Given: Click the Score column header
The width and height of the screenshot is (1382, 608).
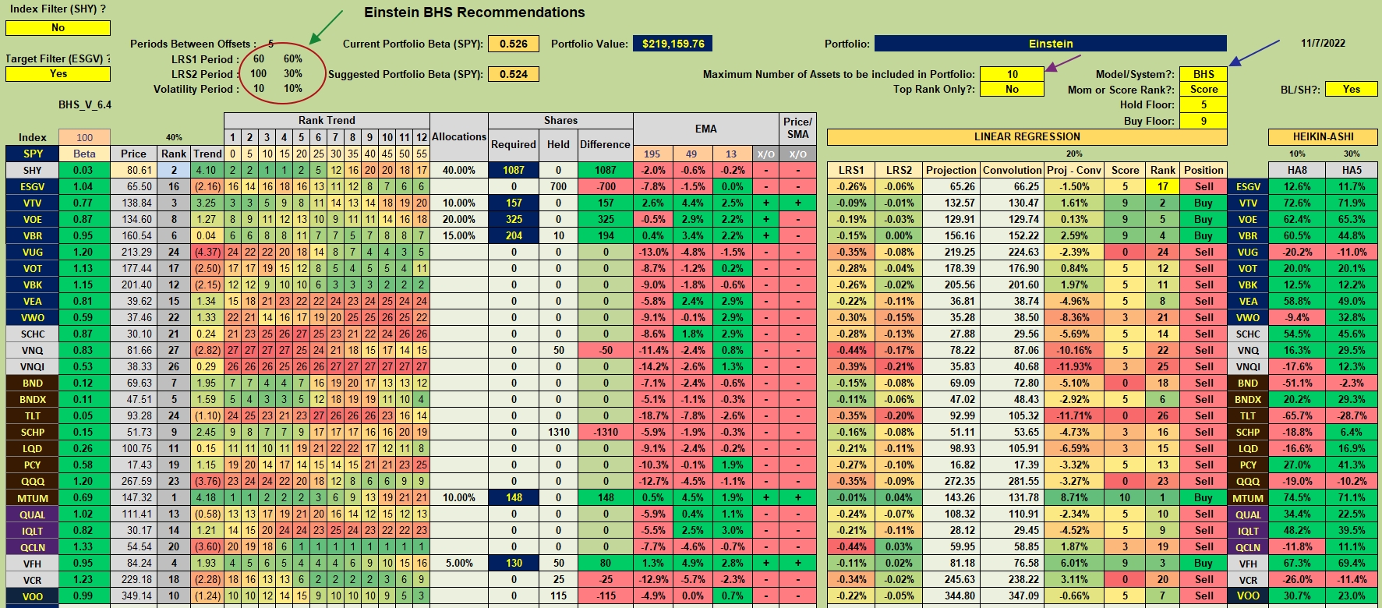Looking at the screenshot, I should tap(1125, 170).
